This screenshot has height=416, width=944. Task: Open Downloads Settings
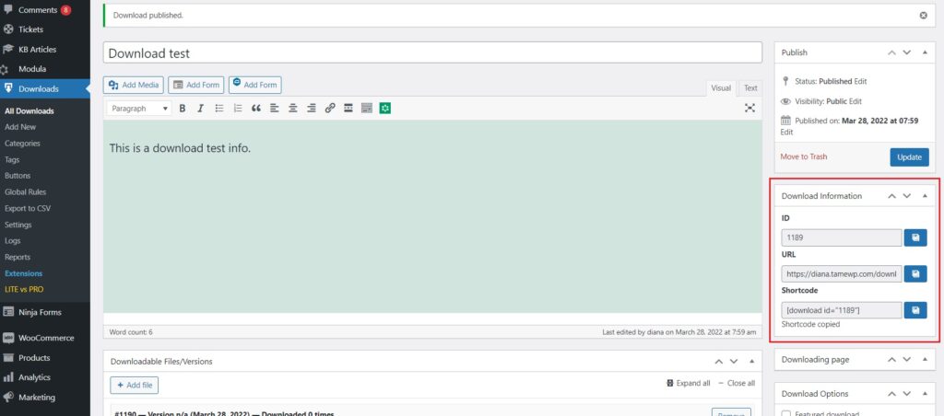click(x=18, y=225)
